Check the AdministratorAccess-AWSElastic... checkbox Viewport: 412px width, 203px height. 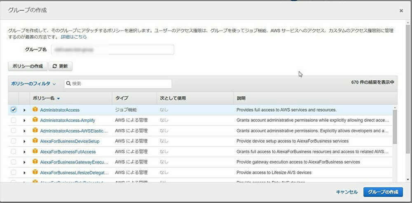[x=14, y=131]
